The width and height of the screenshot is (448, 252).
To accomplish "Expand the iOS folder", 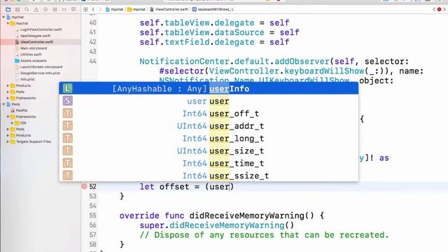I will pyautogui.click(x=13, y=123).
